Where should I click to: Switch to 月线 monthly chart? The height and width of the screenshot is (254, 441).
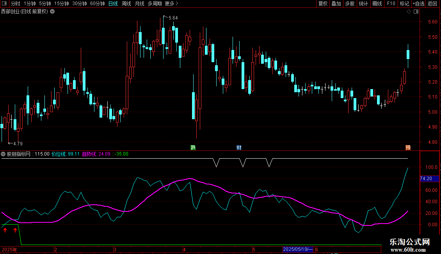coord(139,4)
